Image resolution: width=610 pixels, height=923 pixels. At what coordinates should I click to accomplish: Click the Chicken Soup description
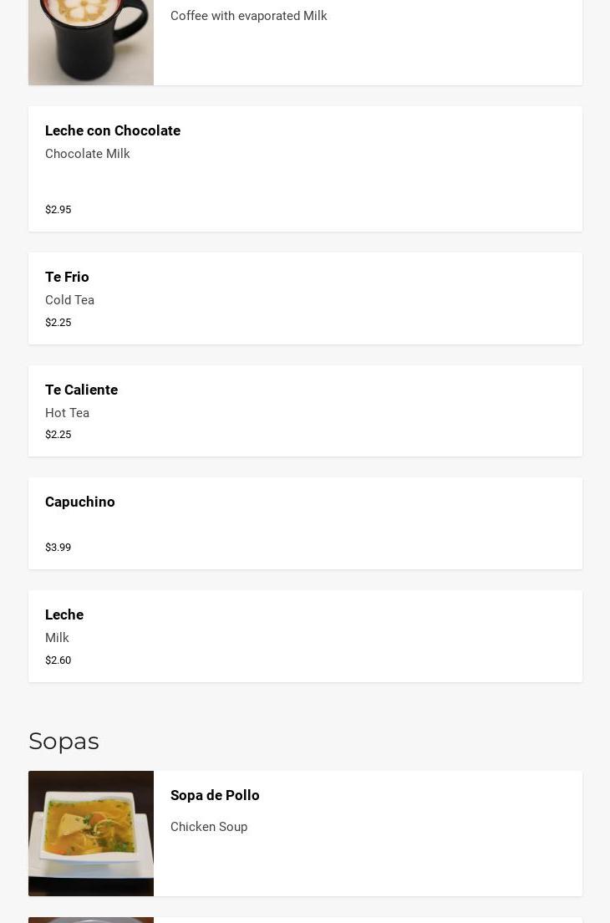coord(209,827)
